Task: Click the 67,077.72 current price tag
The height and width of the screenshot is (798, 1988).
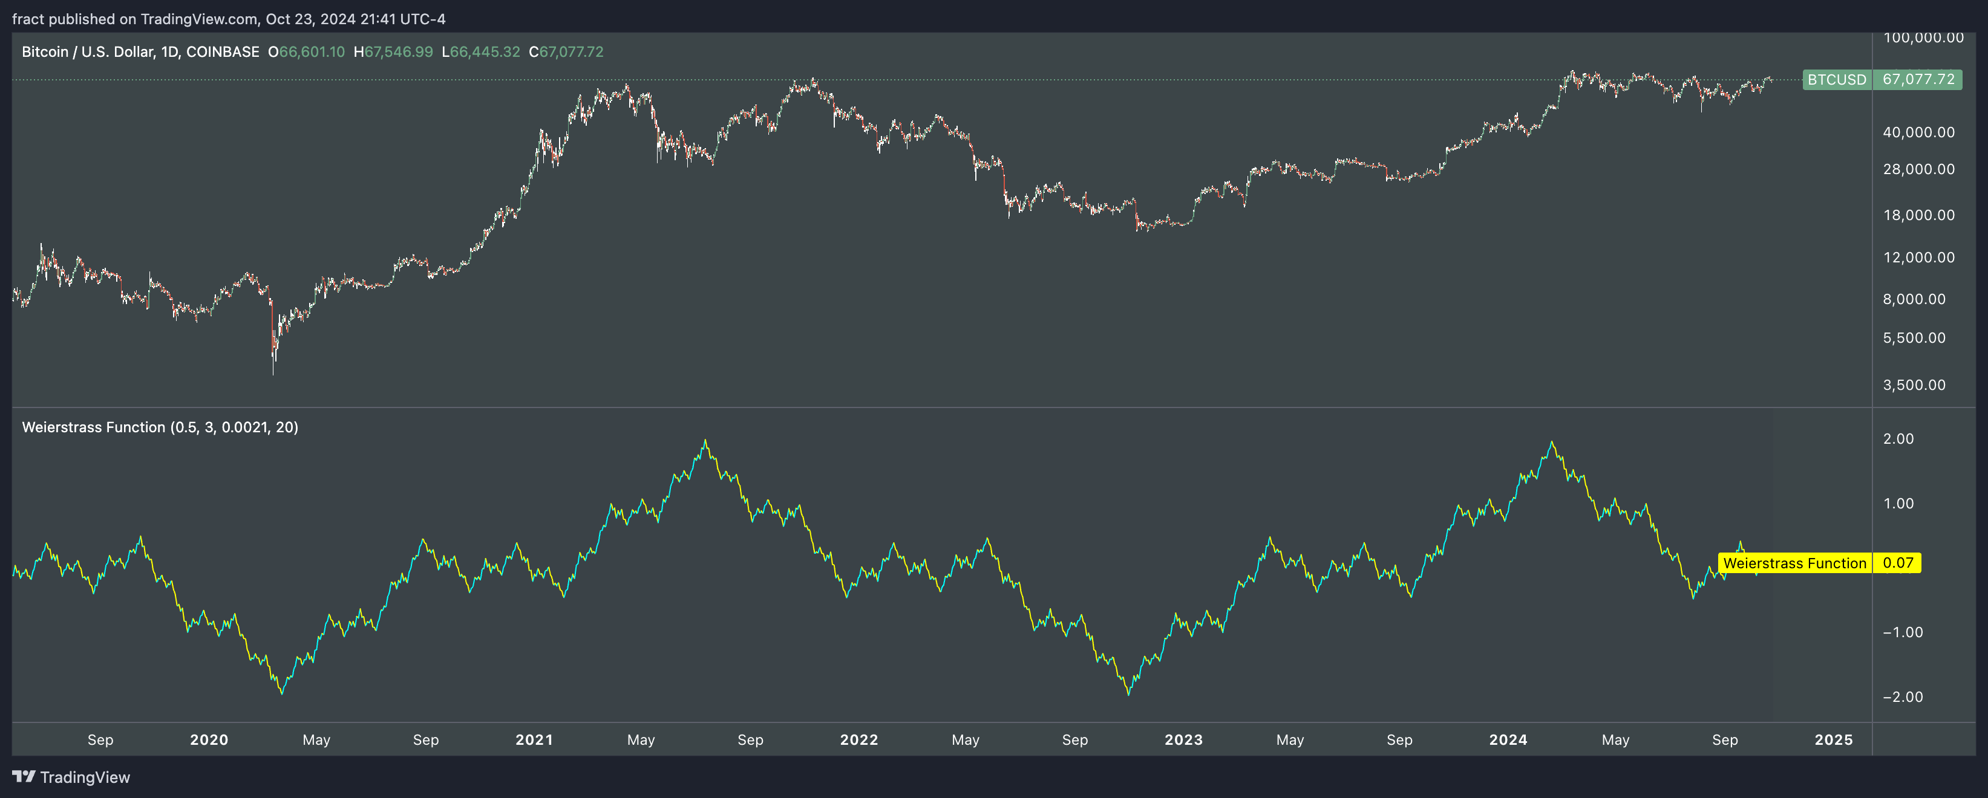Action: tap(1918, 79)
